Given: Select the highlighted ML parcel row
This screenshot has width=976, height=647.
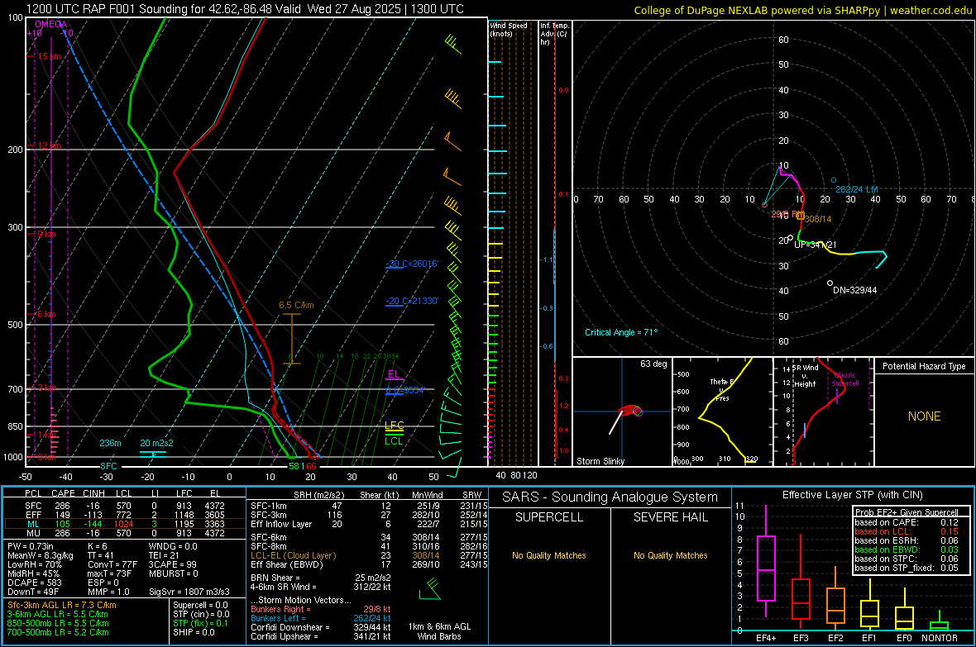Looking at the screenshot, I should click(125, 524).
